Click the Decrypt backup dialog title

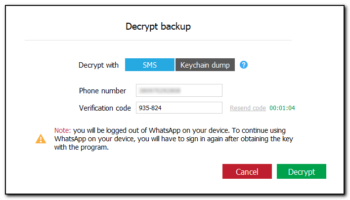(x=158, y=27)
